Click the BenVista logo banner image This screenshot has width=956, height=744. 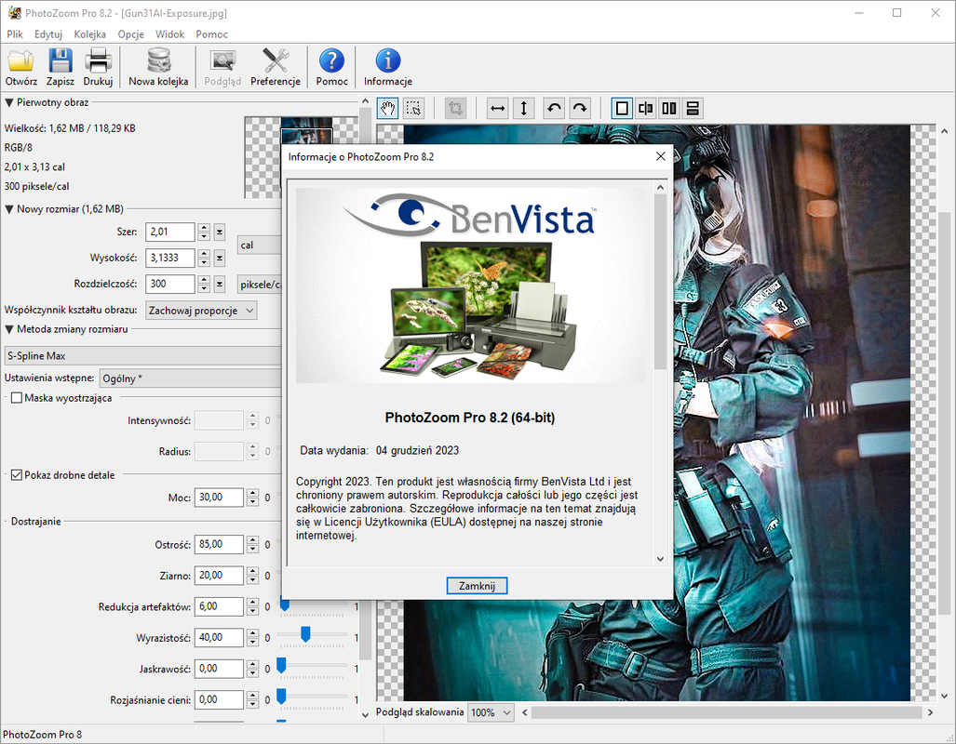[x=470, y=285]
